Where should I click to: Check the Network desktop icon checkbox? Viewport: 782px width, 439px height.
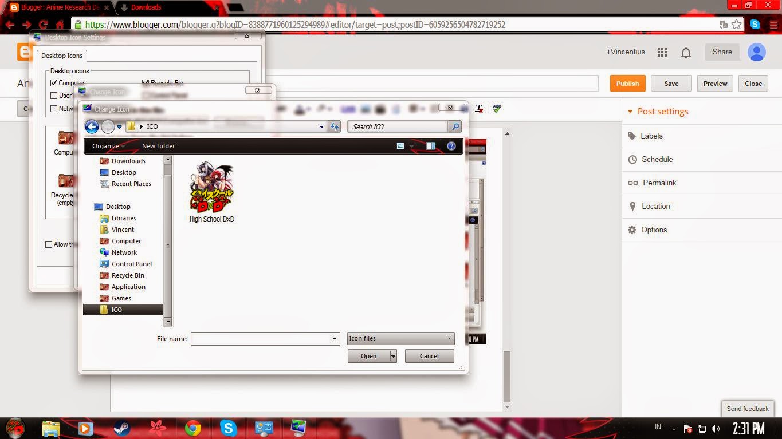[x=54, y=109]
